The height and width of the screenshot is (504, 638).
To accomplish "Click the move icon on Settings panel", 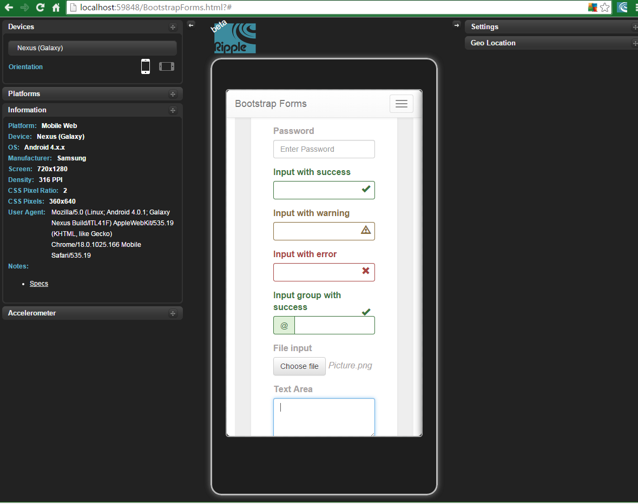I will click(634, 26).
